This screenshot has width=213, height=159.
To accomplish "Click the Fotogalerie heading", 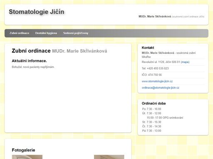I will tap(23, 150).
